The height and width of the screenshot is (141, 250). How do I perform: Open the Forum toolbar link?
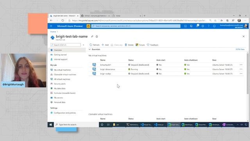140,45
